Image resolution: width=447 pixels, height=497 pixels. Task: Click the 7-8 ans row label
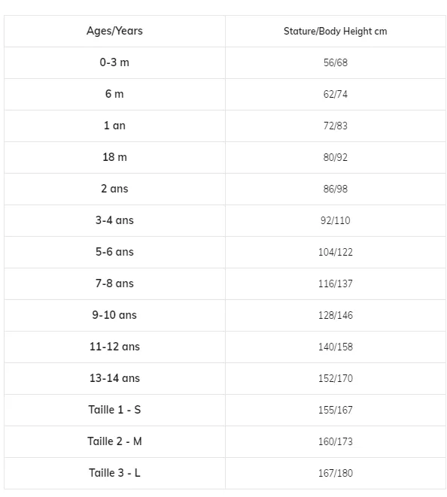(114, 283)
